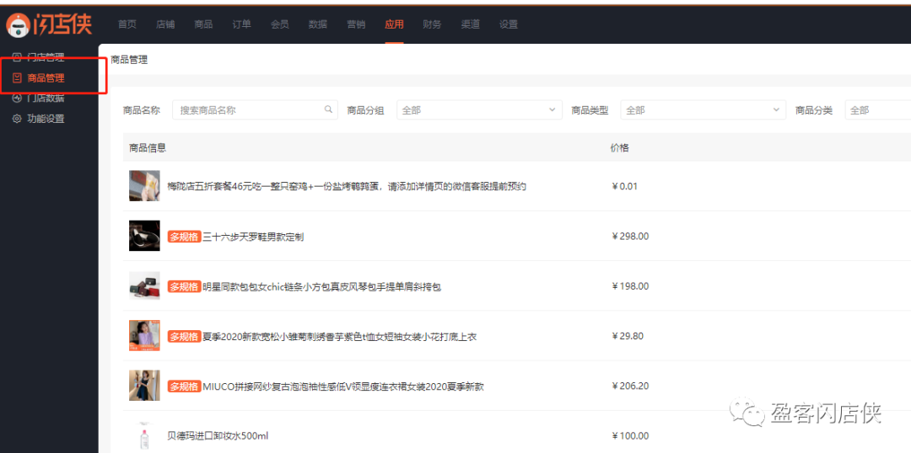Click the 门店管理 sidebar icon
The height and width of the screenshot is (453, 911).
tap(17, 57)
